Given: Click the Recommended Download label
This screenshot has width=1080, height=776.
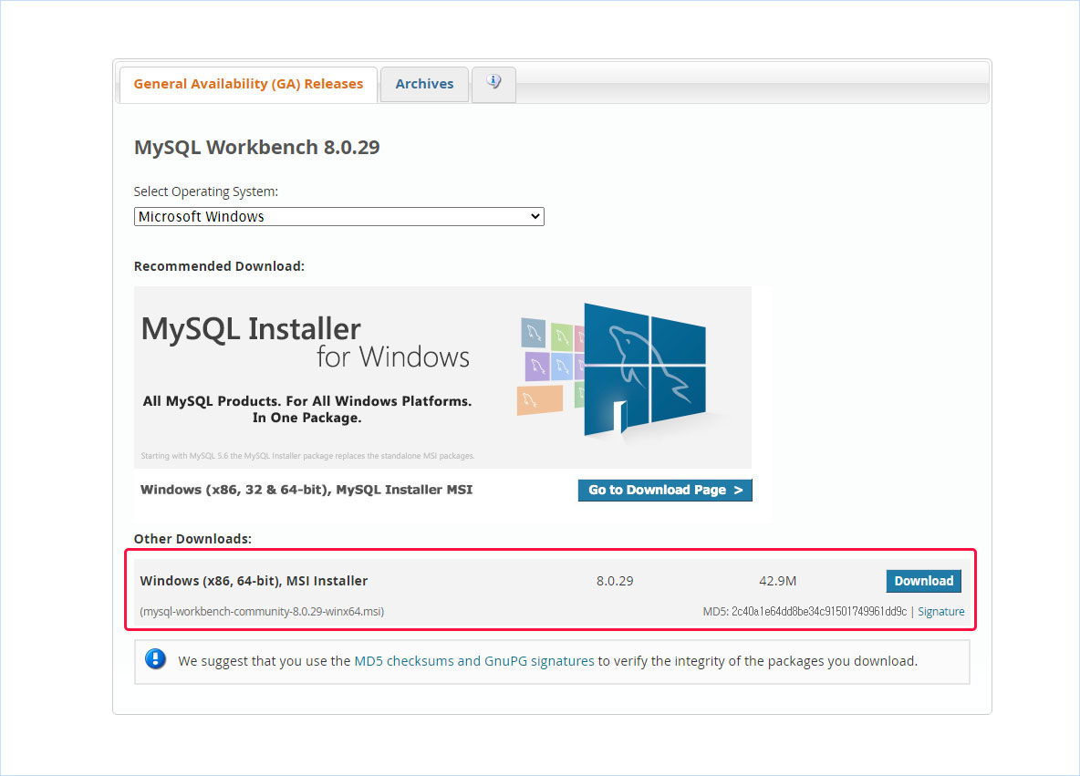Looking at the screenshot, I should pyautogui.click(x=219, y=265).
